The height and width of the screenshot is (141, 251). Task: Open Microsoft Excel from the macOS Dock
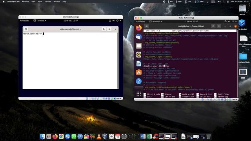(149, 136)
